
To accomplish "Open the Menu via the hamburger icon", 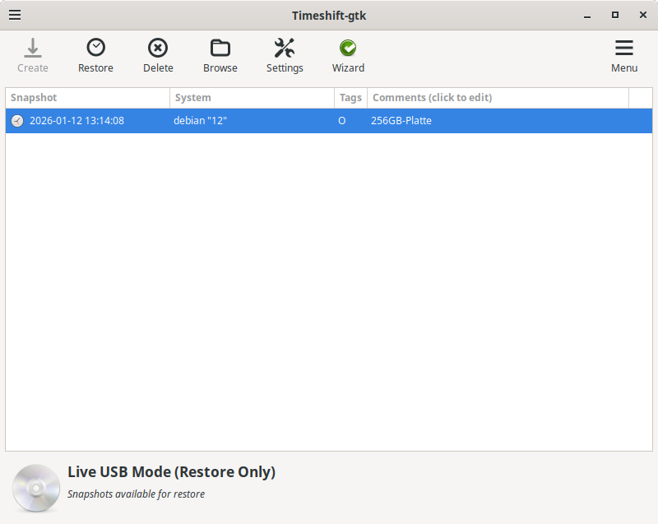I will pos(624,47).
